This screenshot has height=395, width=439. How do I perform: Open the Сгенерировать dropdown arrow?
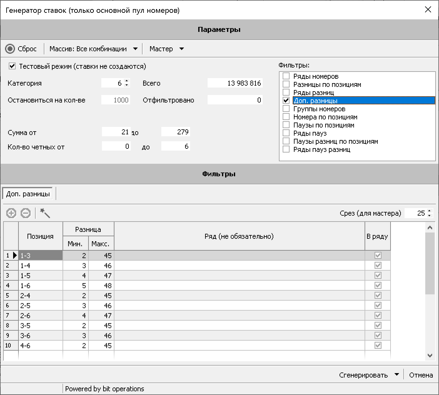tap(397, 375)
